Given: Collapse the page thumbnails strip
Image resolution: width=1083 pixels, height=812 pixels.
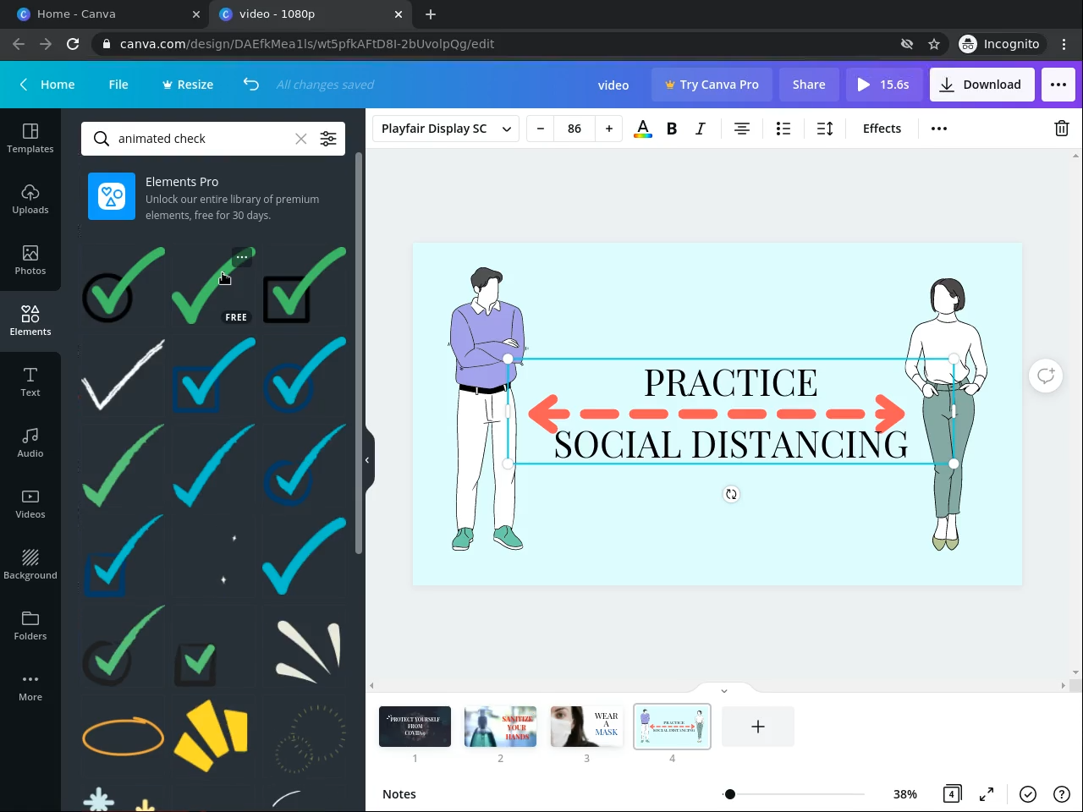Looking at the screenshot, I should 724,690.
